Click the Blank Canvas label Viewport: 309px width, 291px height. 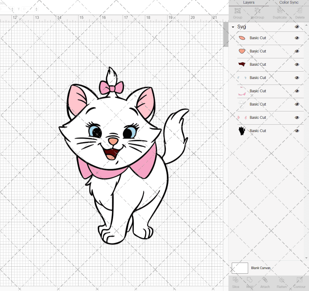pyautogui.click(x=260, y=268)
